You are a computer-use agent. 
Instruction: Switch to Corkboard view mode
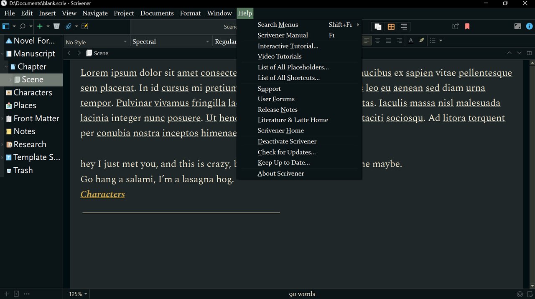391,27
